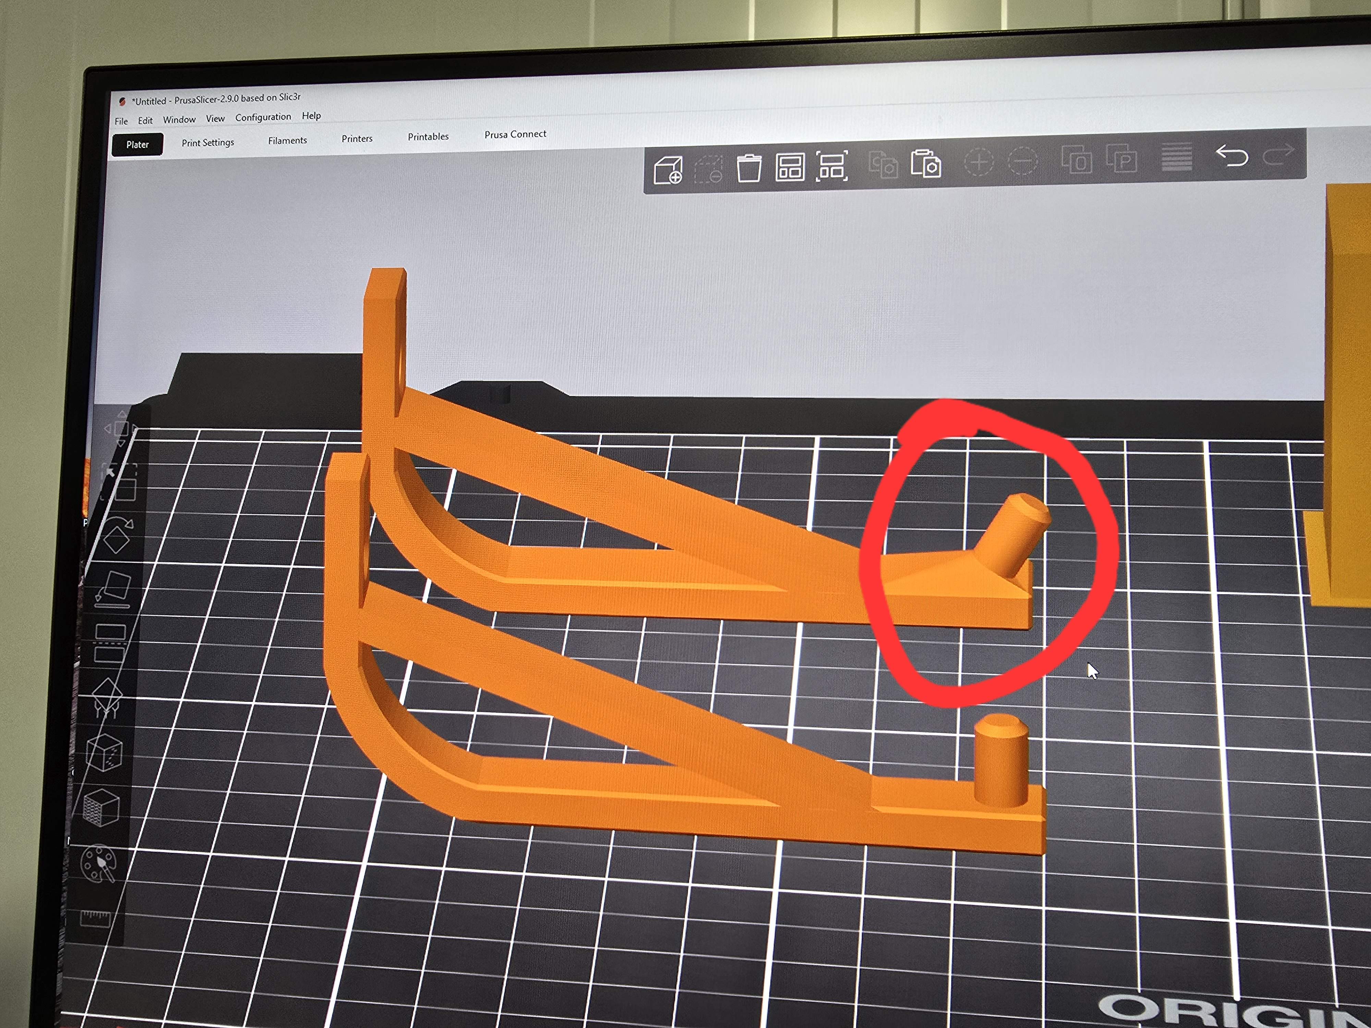Screen dimensions: 1371x1028
Task: Click the Split to objects icon
Action: tap(1077, 160)
